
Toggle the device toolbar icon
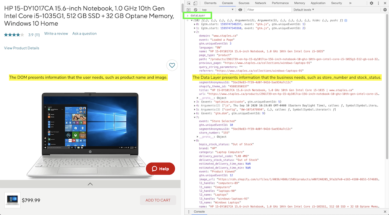[x=195, y=3]
